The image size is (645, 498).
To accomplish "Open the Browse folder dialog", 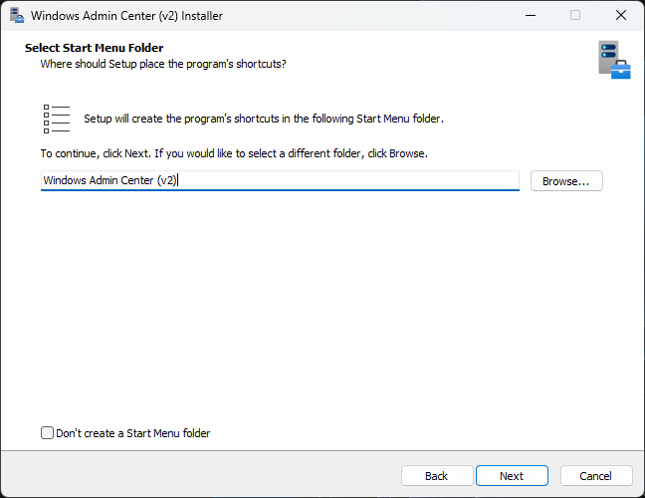I will (x=566, y=181).
